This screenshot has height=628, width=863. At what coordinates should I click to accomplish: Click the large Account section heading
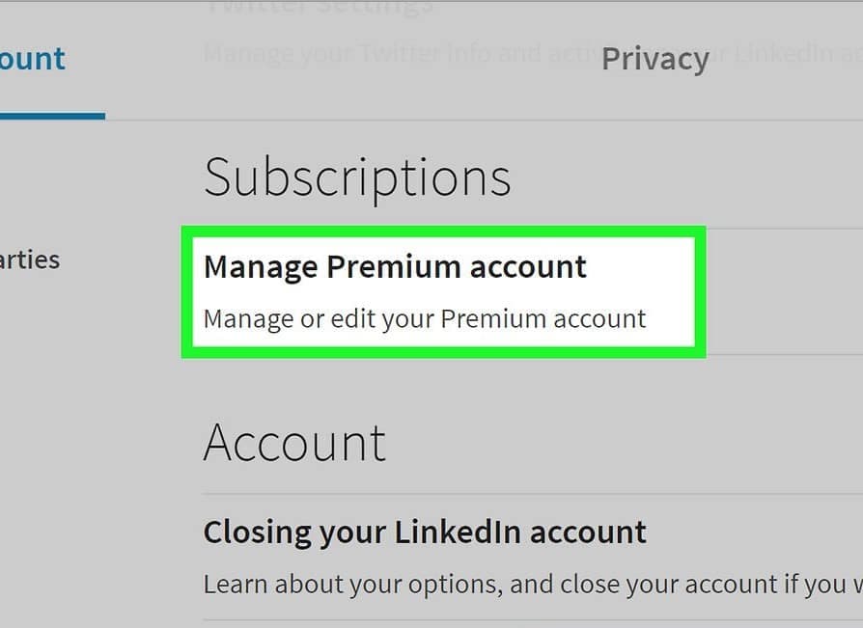coord(294,443)
